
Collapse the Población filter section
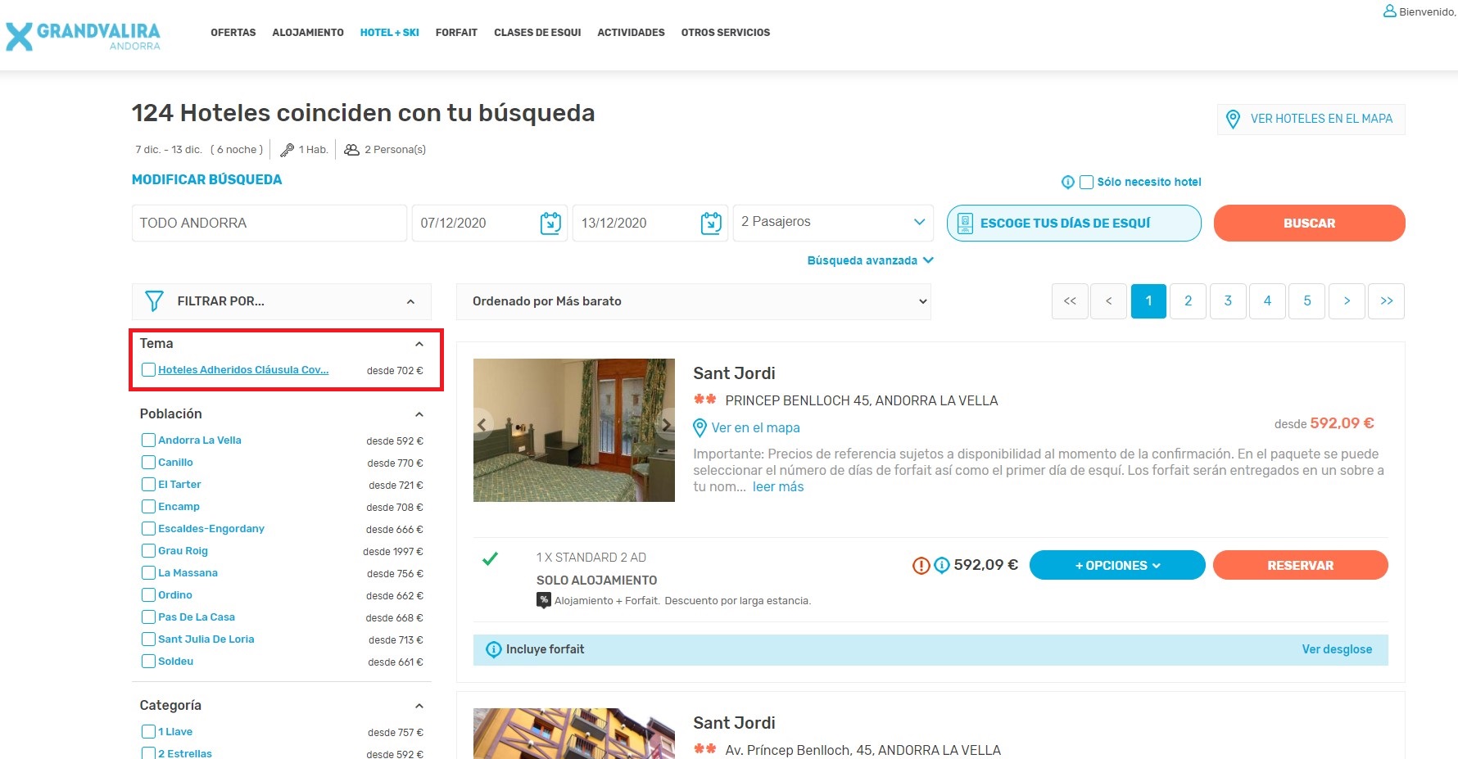419,414
